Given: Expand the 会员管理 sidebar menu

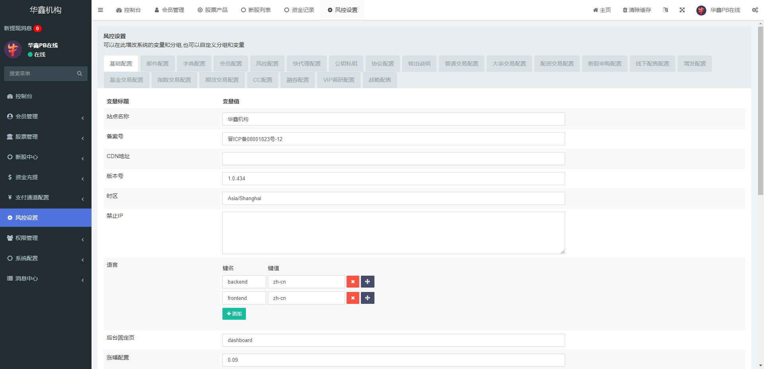Looking at the screenshot, I should click(x=46, y=116).
